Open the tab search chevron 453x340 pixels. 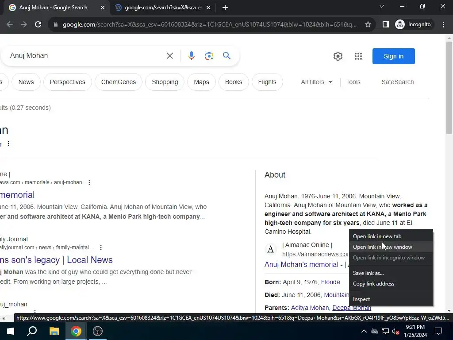pyautogui.click(x=382, y=6)
